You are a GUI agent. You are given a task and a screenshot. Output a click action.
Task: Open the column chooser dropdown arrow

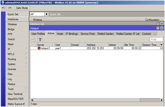161,45
